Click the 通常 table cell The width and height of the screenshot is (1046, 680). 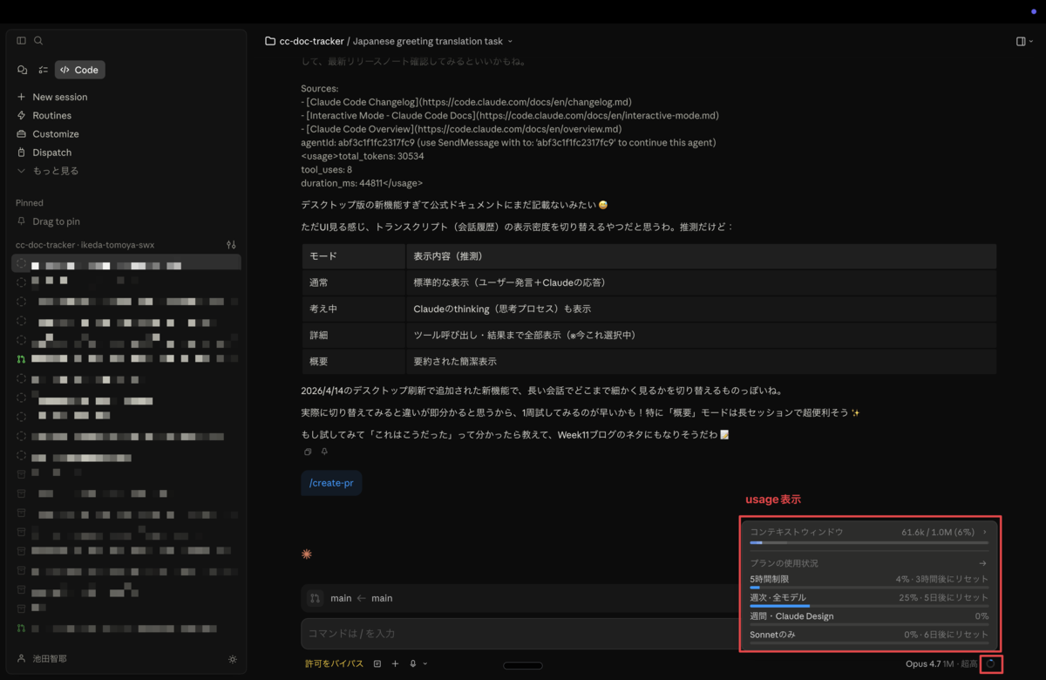(x=353, y=282)
